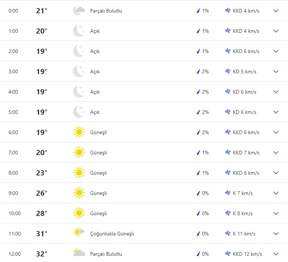Screen dimensions: 288x262
Task: Expand the 7:00 forecast row chevron
Action: click(x=276, y=153)
